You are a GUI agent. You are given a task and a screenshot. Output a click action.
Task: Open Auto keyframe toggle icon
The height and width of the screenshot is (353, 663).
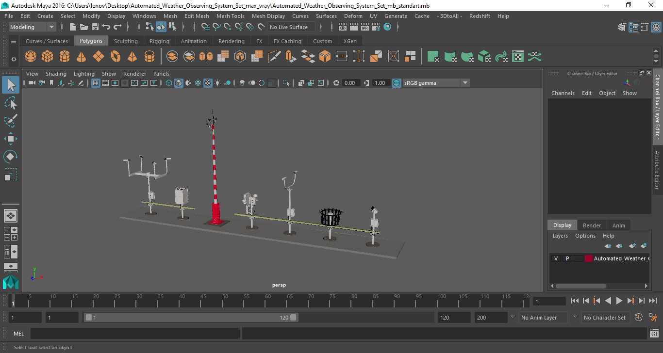pyautogui.click(x=639, y=318)
